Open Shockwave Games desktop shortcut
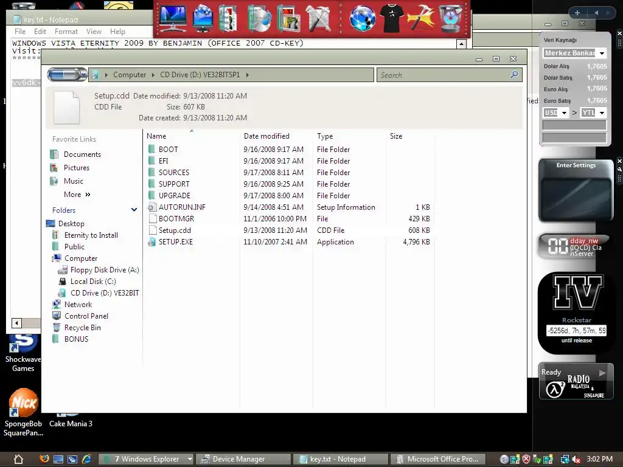Viewport: 623px width, 467px height. 23,353
